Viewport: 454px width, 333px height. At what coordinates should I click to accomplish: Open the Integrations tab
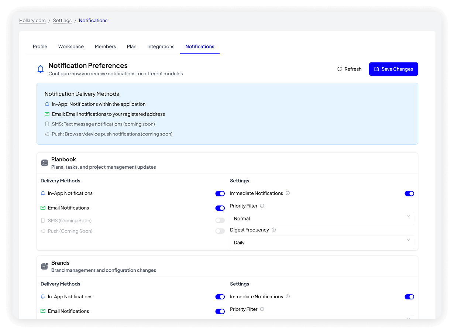[x=161, y=47]
